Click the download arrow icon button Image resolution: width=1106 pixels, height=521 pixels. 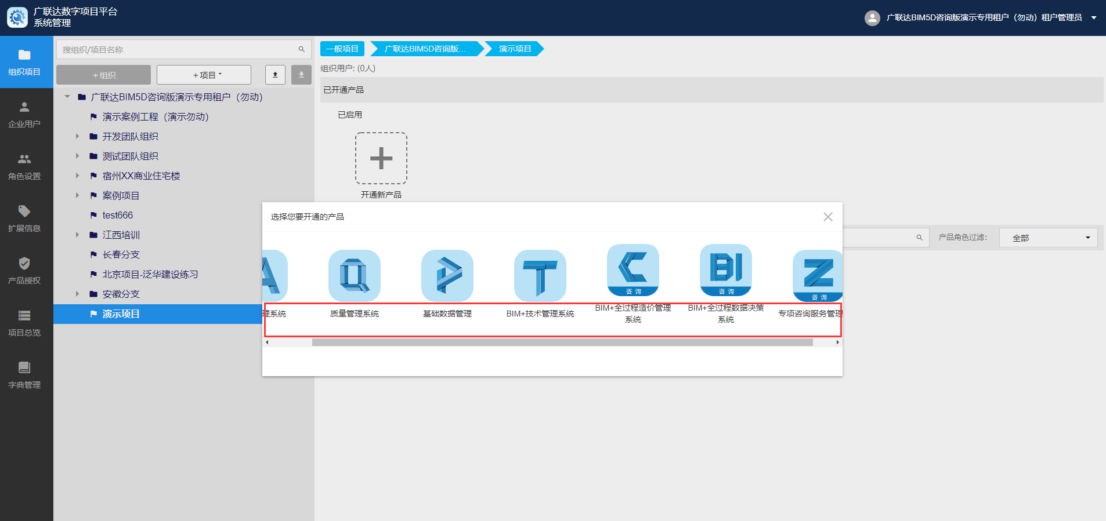[301, 75]
